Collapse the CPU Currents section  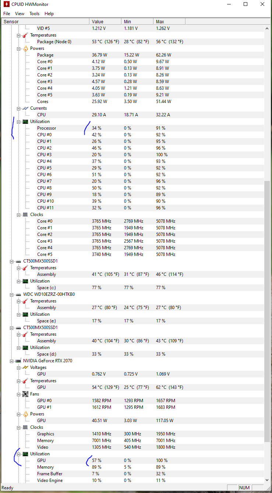click(x=19, y=108)
